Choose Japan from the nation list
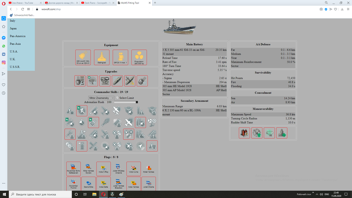This screenshot has width=352, height=198. (13, 28)
